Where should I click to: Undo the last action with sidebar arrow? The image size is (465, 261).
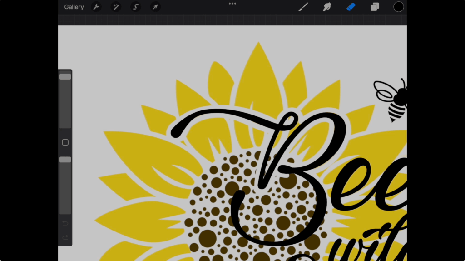[x=65, y=223]
